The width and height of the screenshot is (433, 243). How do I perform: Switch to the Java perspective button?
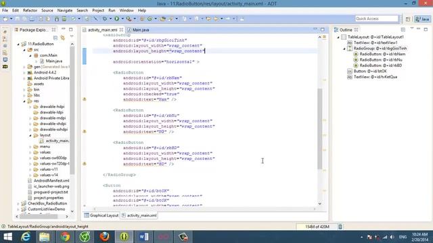click(422, 19)
